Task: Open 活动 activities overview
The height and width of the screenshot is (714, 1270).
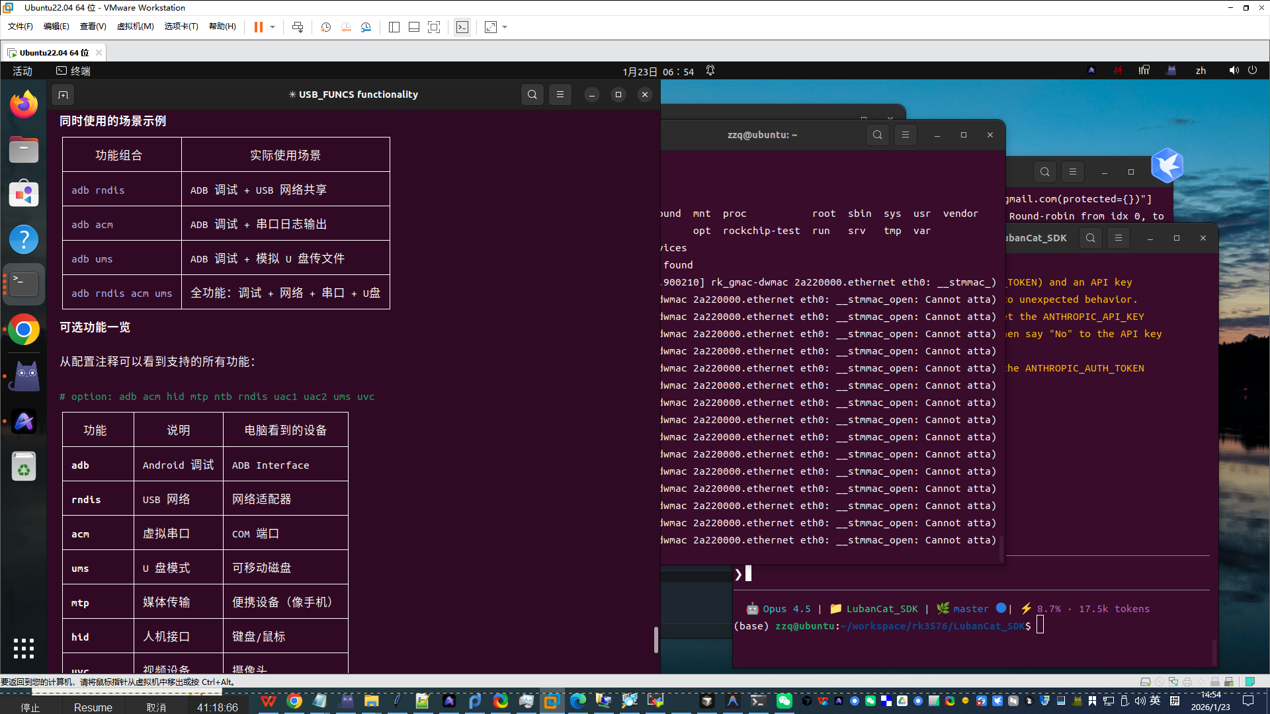Action: pyautogui.click(x=22, y=71)
